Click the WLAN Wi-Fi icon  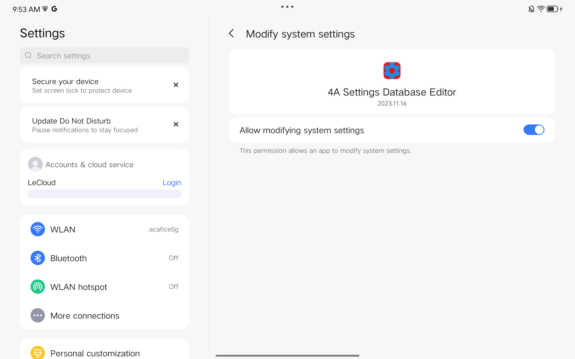point(38,229)
